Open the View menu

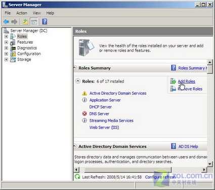(x=36, y=13)
